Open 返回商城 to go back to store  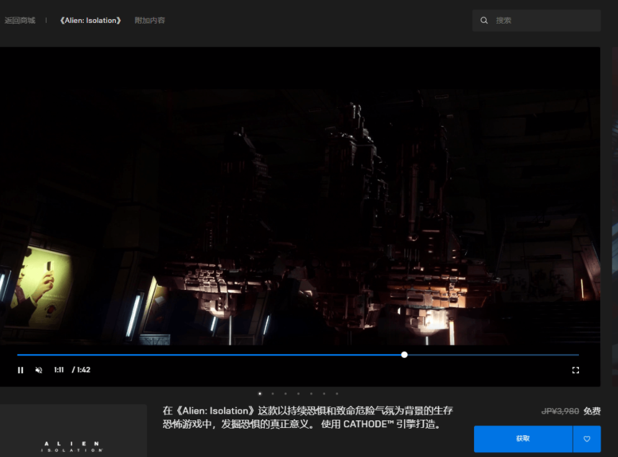point(20,20)
